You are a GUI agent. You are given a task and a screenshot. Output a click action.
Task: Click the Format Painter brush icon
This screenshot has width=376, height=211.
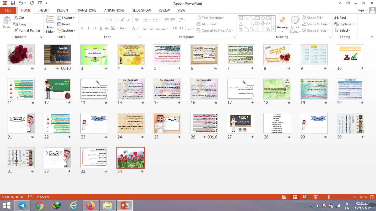pyautogui.click(x=16, y=30)
